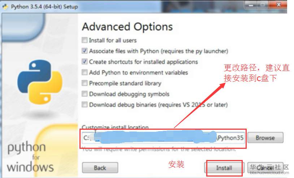Start installation with Install button
Viewport: 294px width, 178px height.
(224, 168)
